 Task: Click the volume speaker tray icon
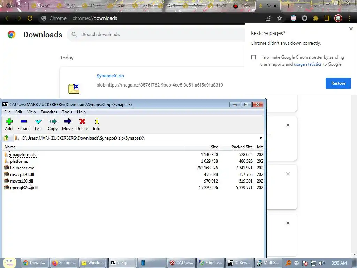tap(322, 263)
